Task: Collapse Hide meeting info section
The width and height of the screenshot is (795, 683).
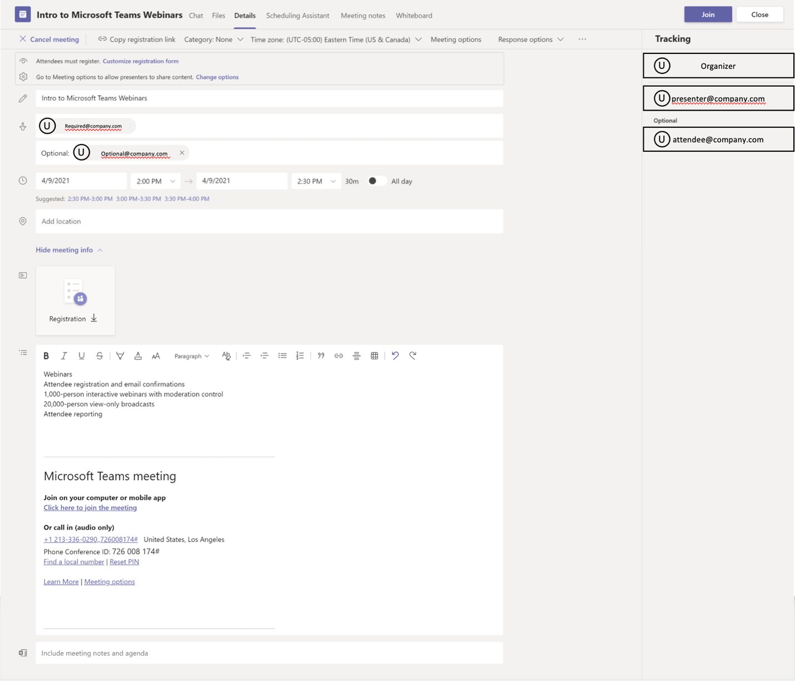Action: click(69, 250)
